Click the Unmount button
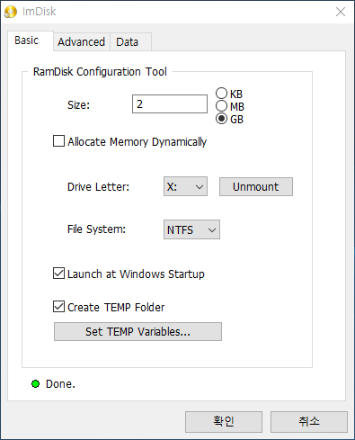This screenshot has width=355, height=440. [256, 186]
